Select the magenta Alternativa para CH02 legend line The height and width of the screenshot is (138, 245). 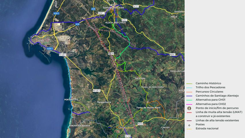click(189, 104)
